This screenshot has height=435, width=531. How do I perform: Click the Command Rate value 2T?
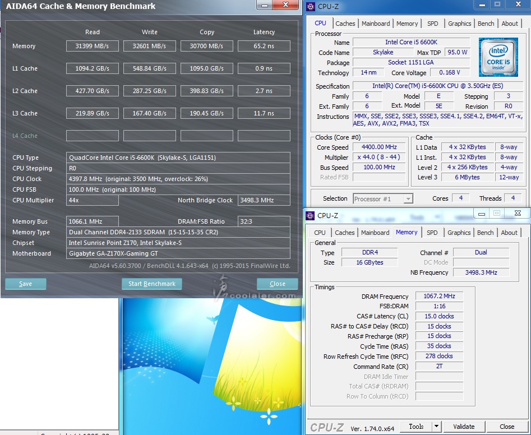coord(439,366)
